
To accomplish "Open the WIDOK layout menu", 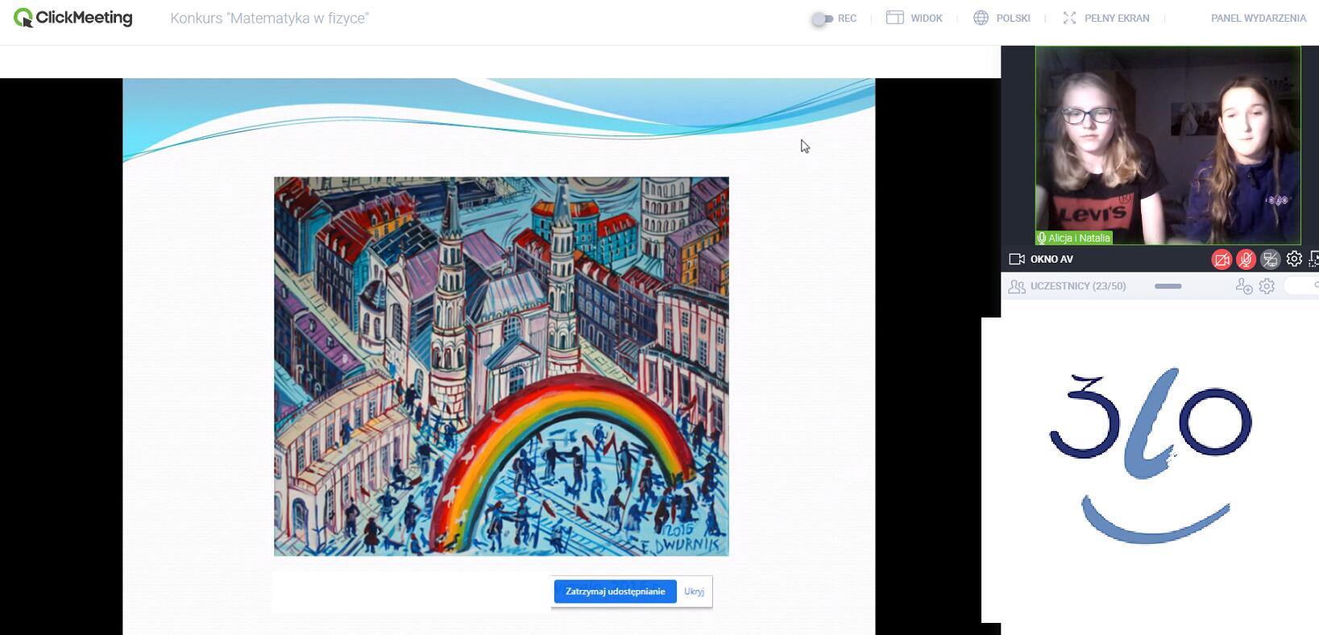I will (x=915, y=18).
